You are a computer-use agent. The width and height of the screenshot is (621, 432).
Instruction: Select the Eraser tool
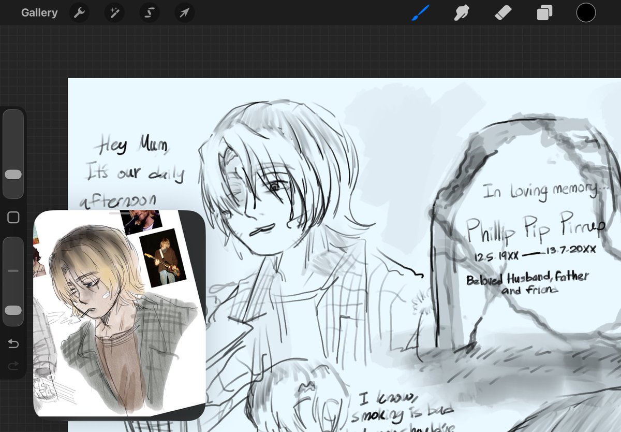tap(502, 12)
